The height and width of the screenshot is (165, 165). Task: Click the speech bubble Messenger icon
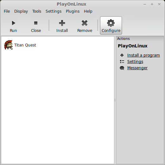[122, 68]
